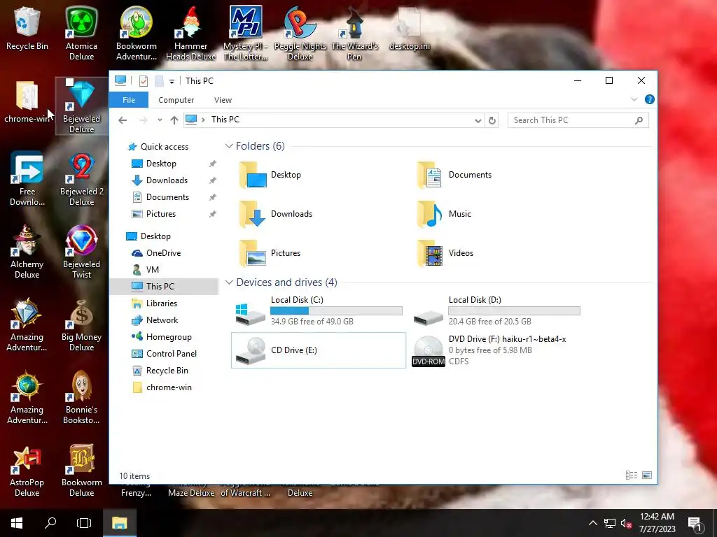
Task: Select the Hammer Heads Deluxe shortcut
Action: pos(190,34)
